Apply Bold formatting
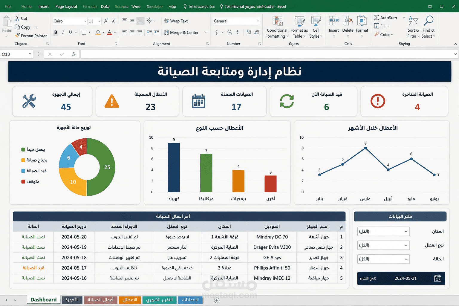Image resolution: width=459 pixels, height=306 pixels. (56, 32)
